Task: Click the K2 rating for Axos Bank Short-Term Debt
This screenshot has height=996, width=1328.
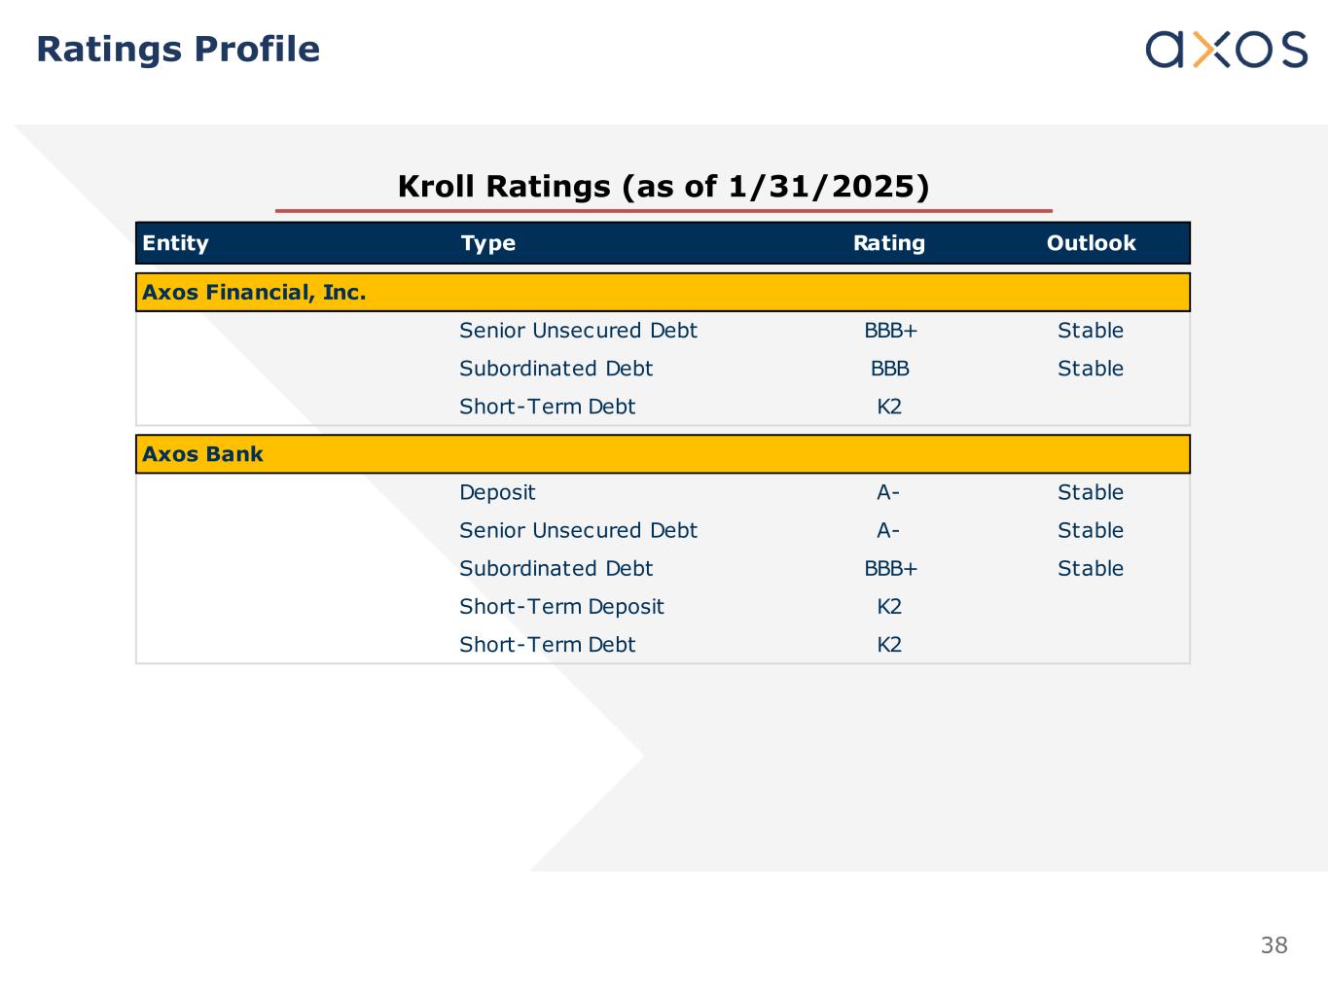Action: tap(889, 645)
